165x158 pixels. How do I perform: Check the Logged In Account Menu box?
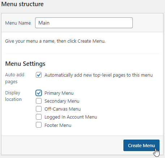(39, 117)
